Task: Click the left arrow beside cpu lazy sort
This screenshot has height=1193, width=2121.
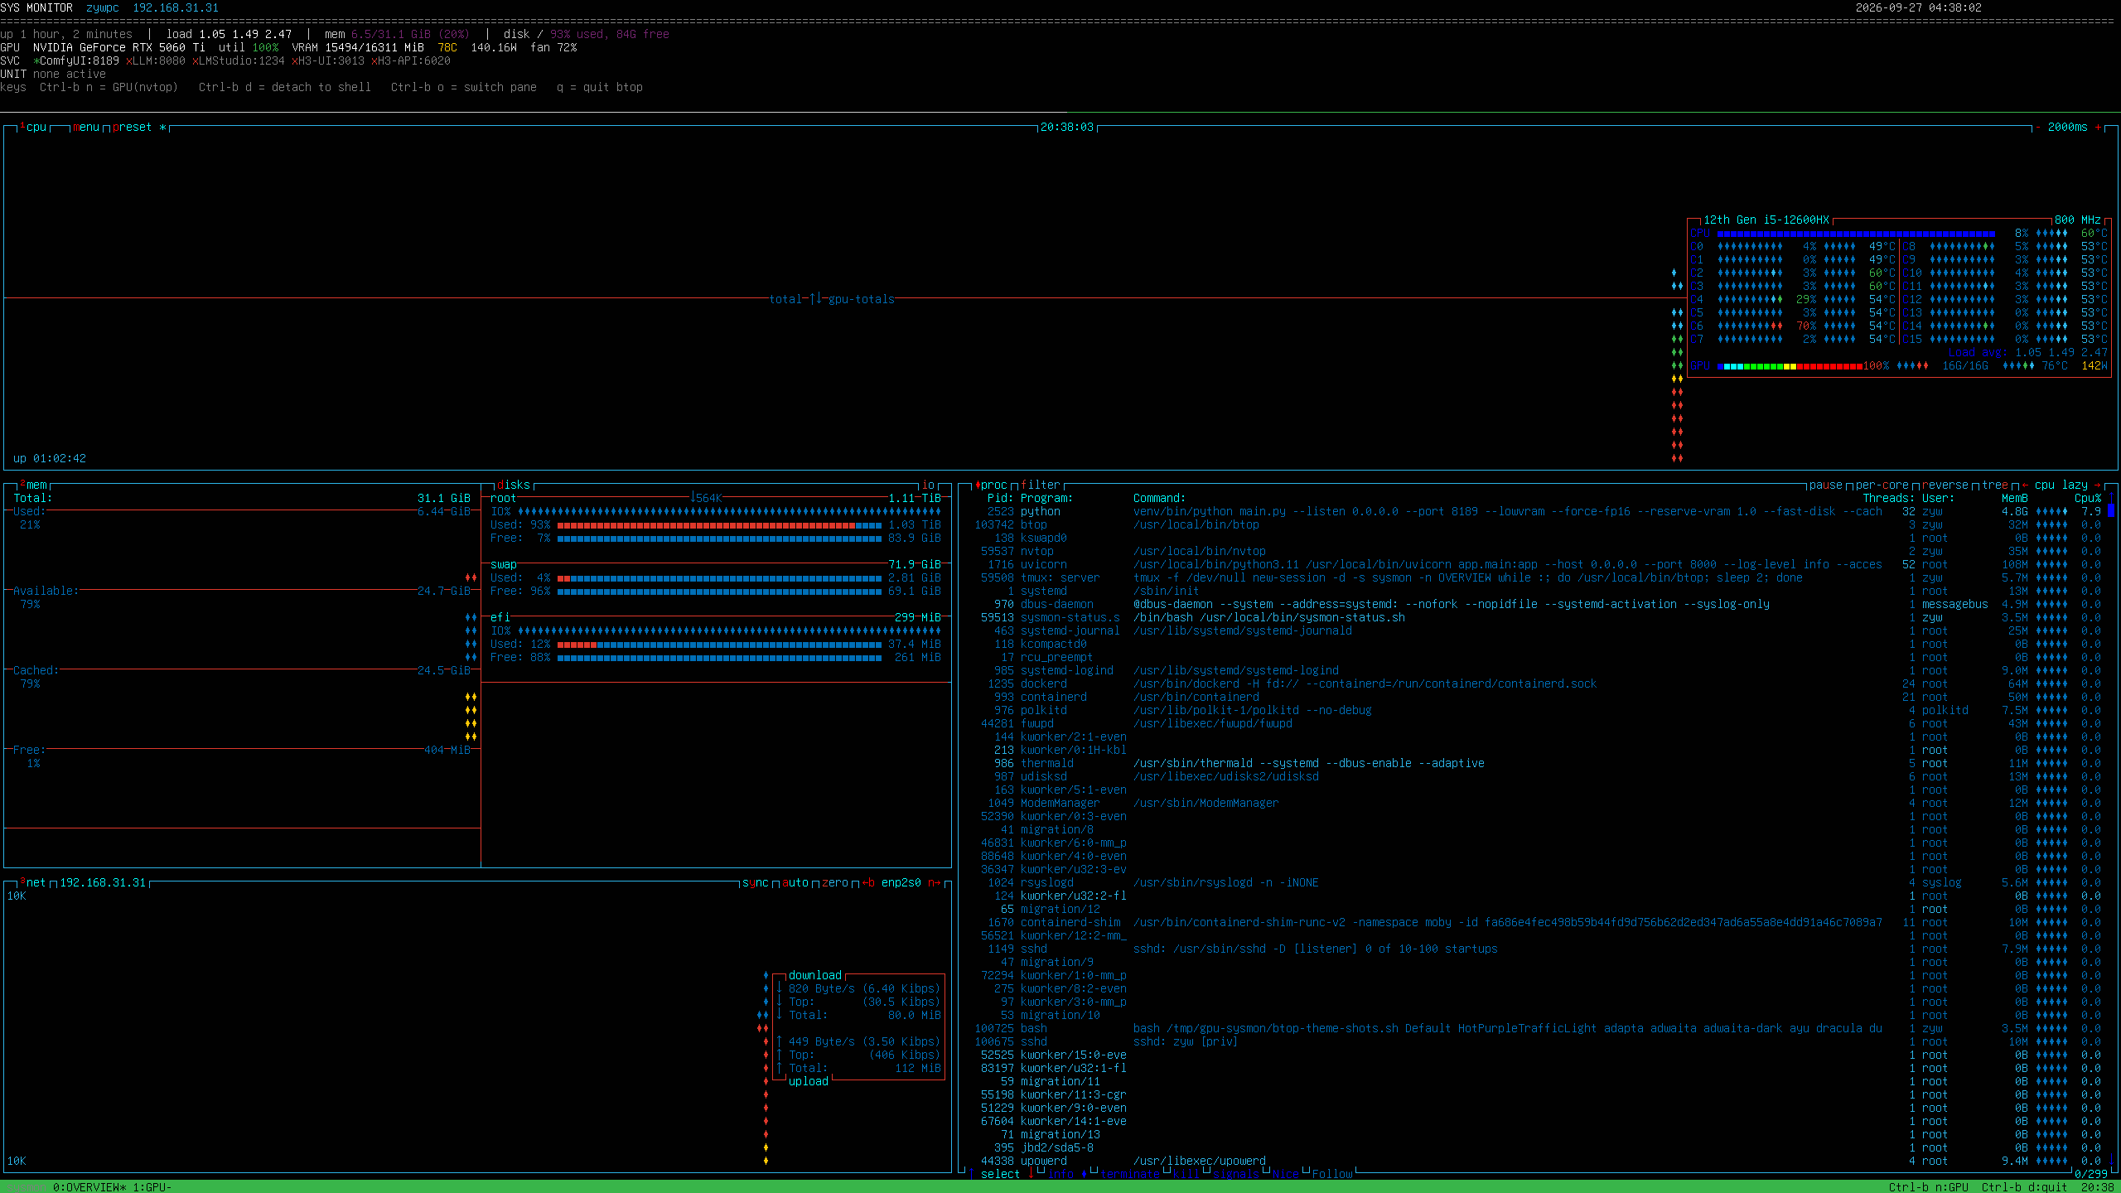Action: click(2025, 485)
